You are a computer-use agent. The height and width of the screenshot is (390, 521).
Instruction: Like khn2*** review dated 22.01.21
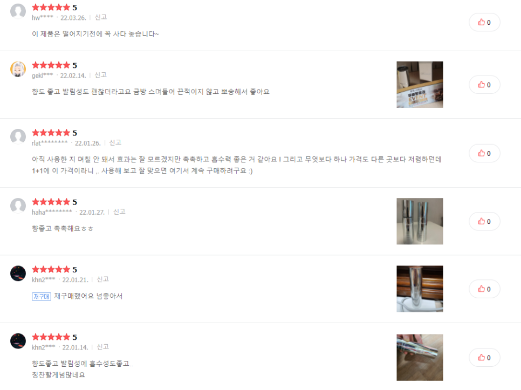click(484, 289)
